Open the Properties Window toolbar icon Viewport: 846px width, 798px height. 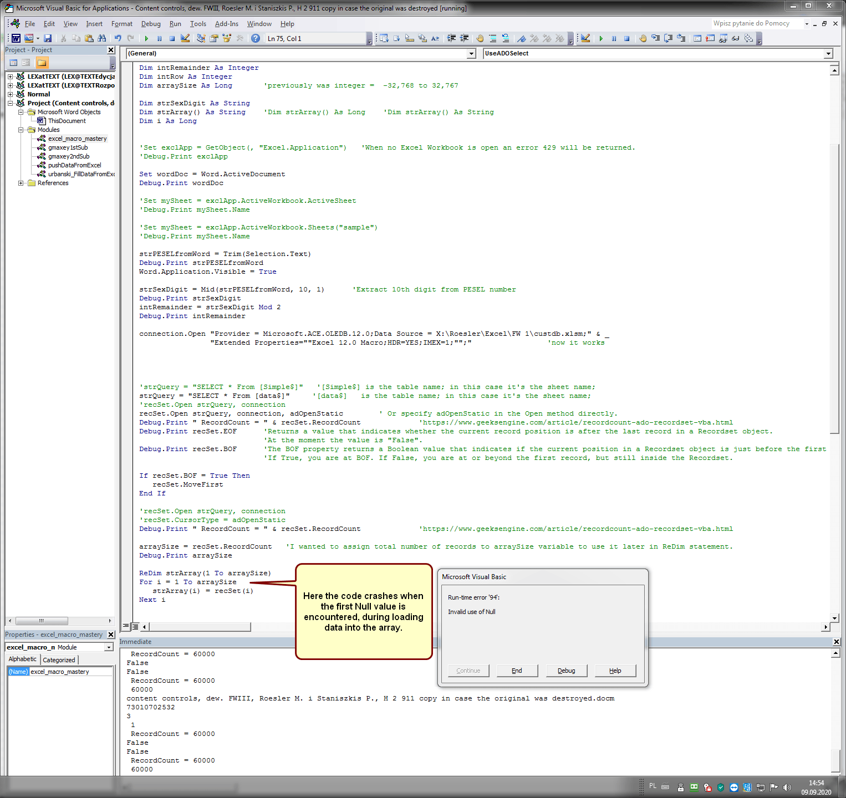pos(213,38)
